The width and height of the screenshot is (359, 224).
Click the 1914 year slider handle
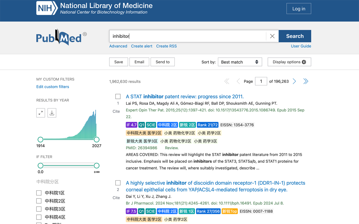tap(40, 139)
